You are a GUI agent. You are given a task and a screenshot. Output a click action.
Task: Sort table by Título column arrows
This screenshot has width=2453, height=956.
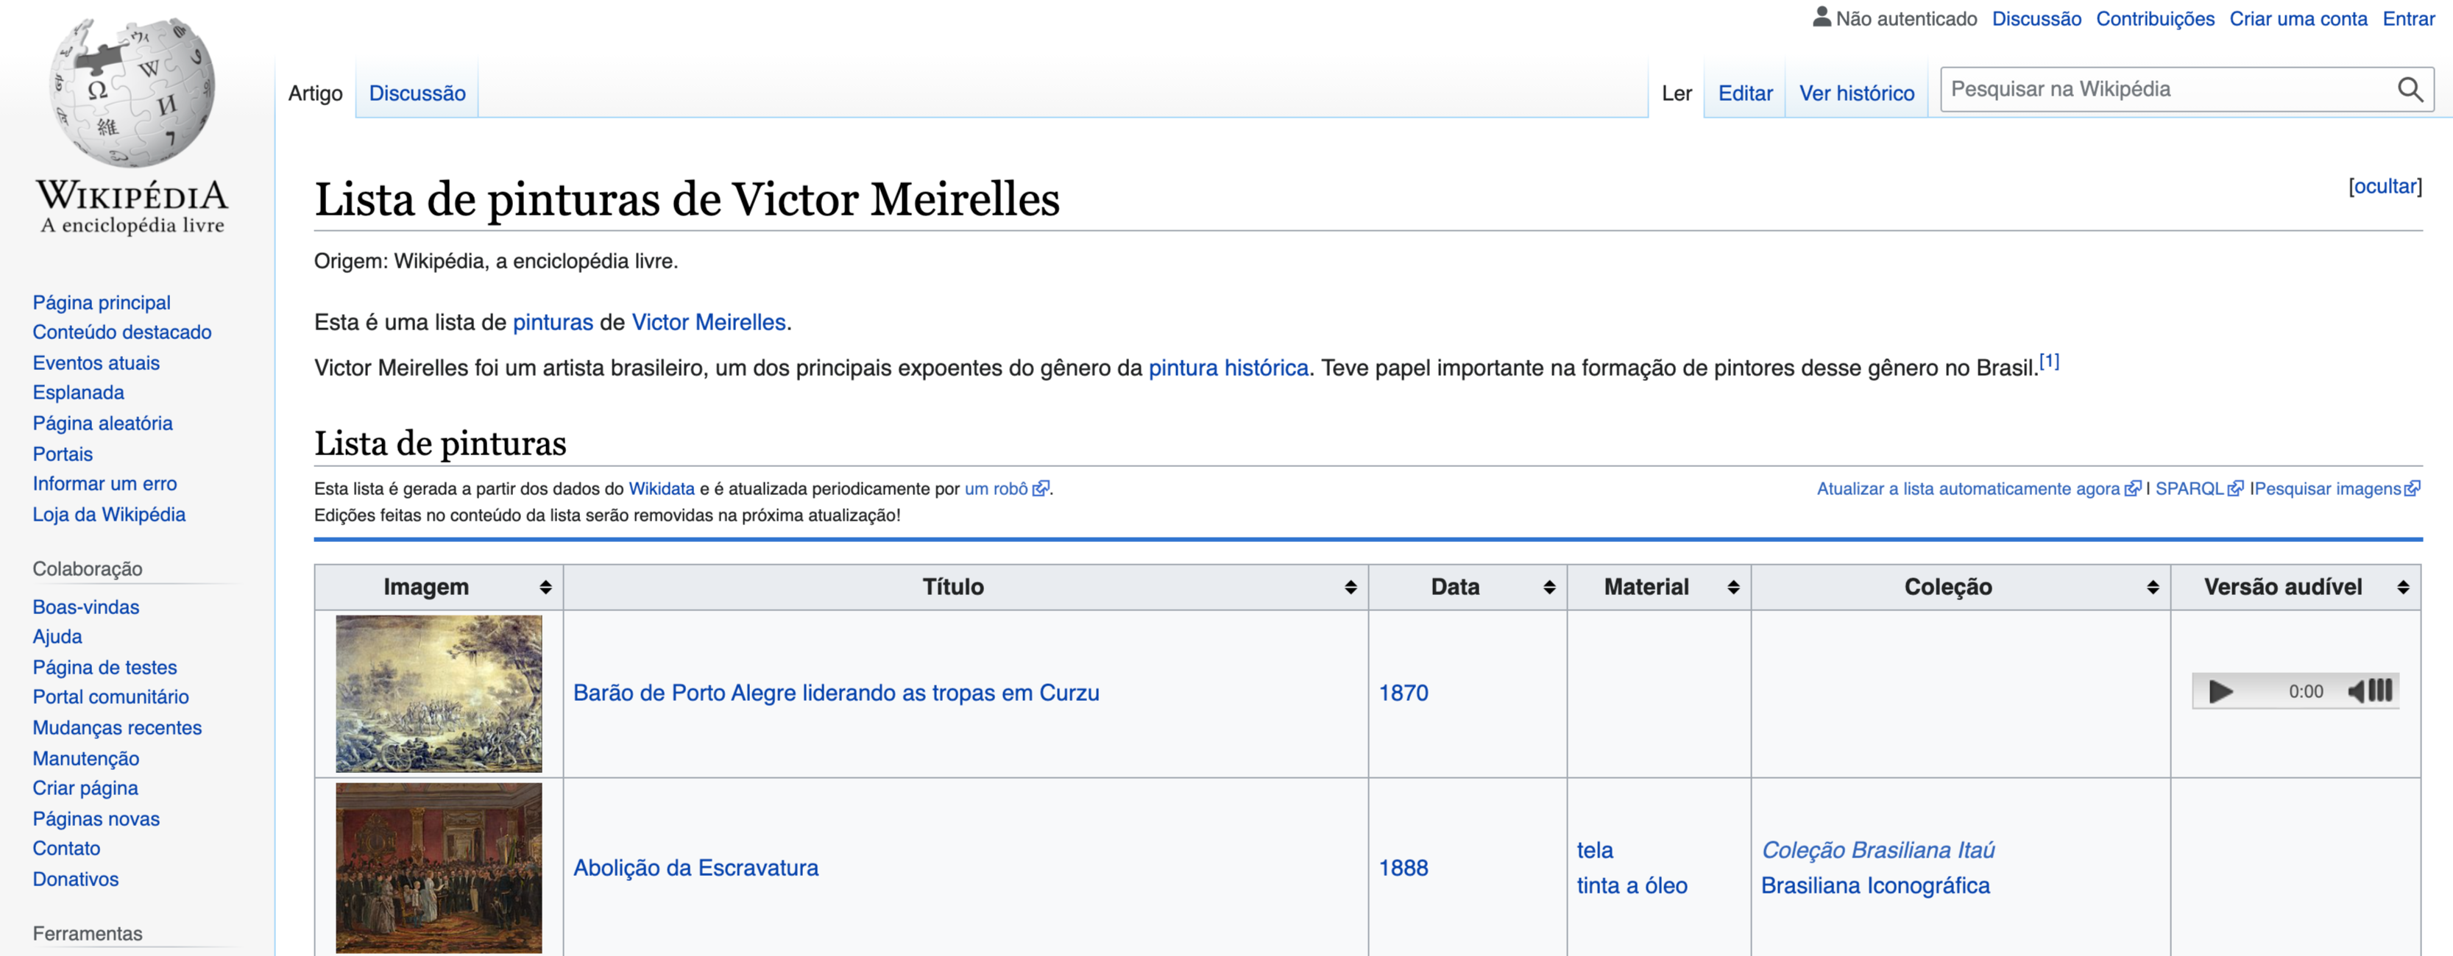click(x=1351, y=587)
